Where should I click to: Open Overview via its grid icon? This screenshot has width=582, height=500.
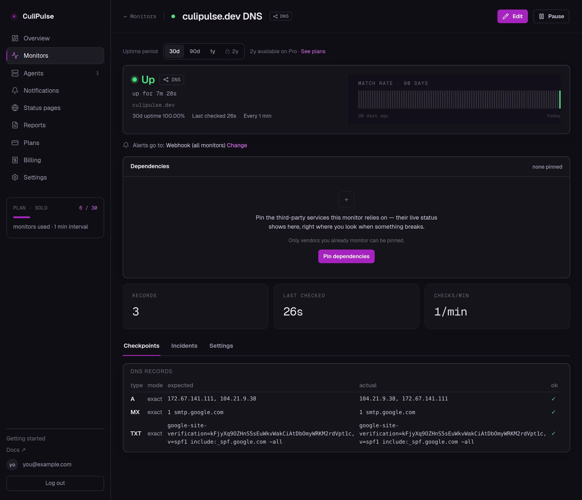tap(15, 38)
